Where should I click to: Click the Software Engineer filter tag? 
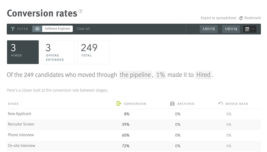(x=58, y=29)
